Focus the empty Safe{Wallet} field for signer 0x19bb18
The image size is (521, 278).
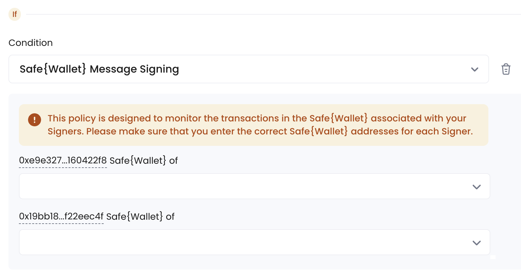pyautogui.click(x=241, y=243)
